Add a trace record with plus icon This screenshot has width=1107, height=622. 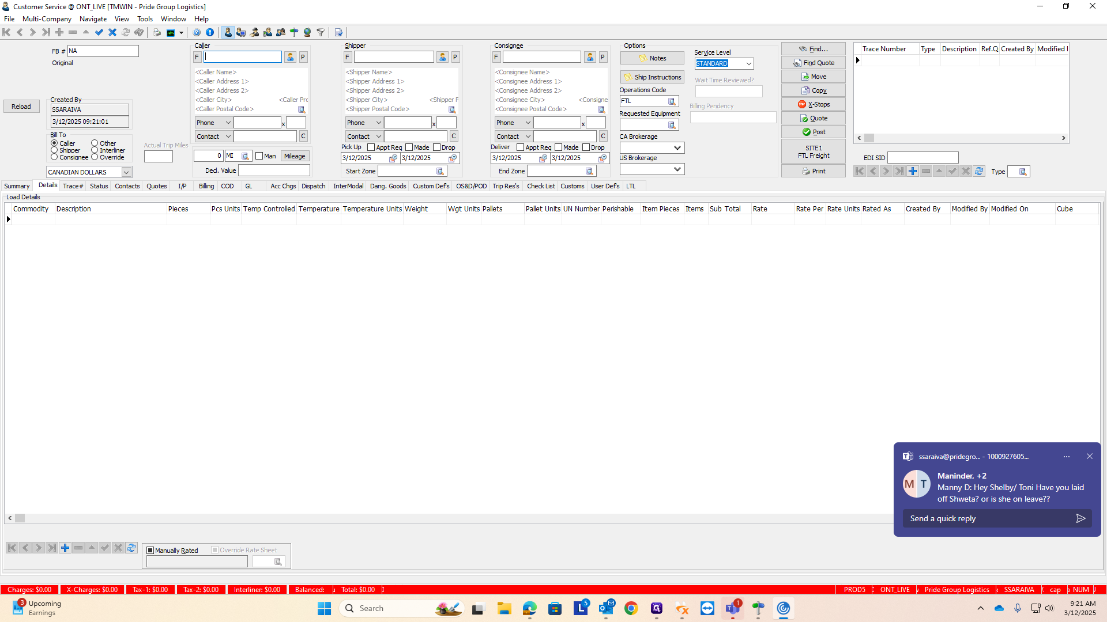tap(912, 171)
